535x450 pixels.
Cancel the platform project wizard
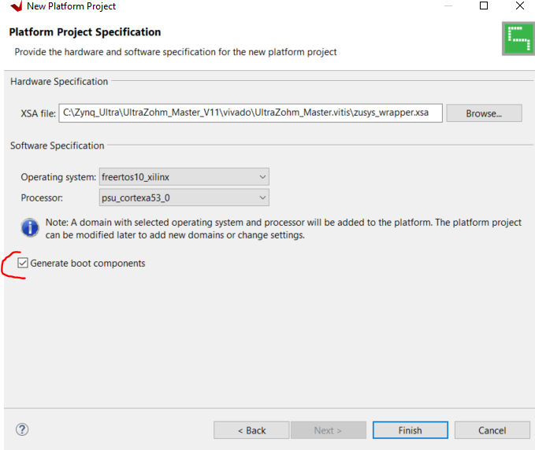click(492, 430)
